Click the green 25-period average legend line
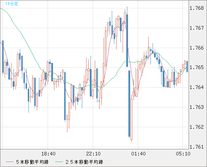Viewport: 207px width, 167px height. pos(59,162)
